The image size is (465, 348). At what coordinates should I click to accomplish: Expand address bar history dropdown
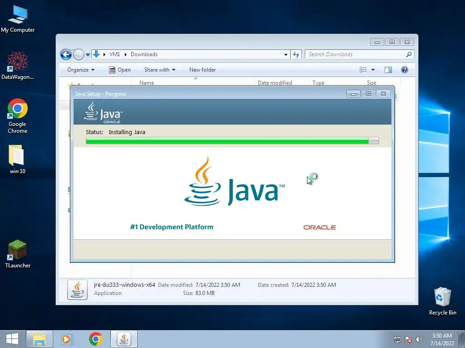[286, 55]
